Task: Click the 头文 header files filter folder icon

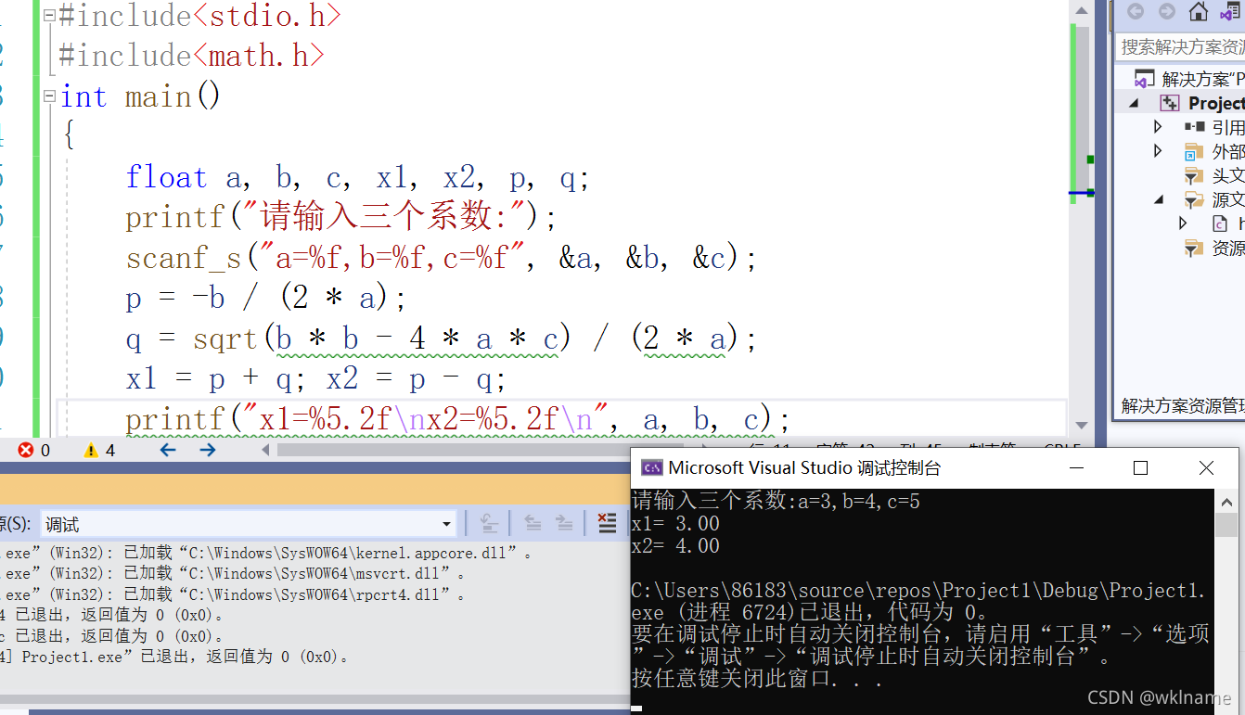Action: (x=1194, y=175)
